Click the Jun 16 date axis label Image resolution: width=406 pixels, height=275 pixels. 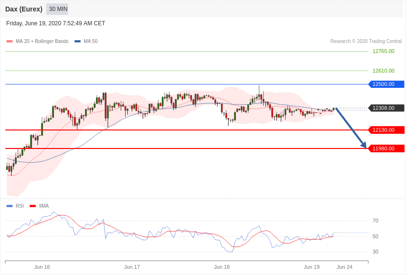tap(42, 267)
